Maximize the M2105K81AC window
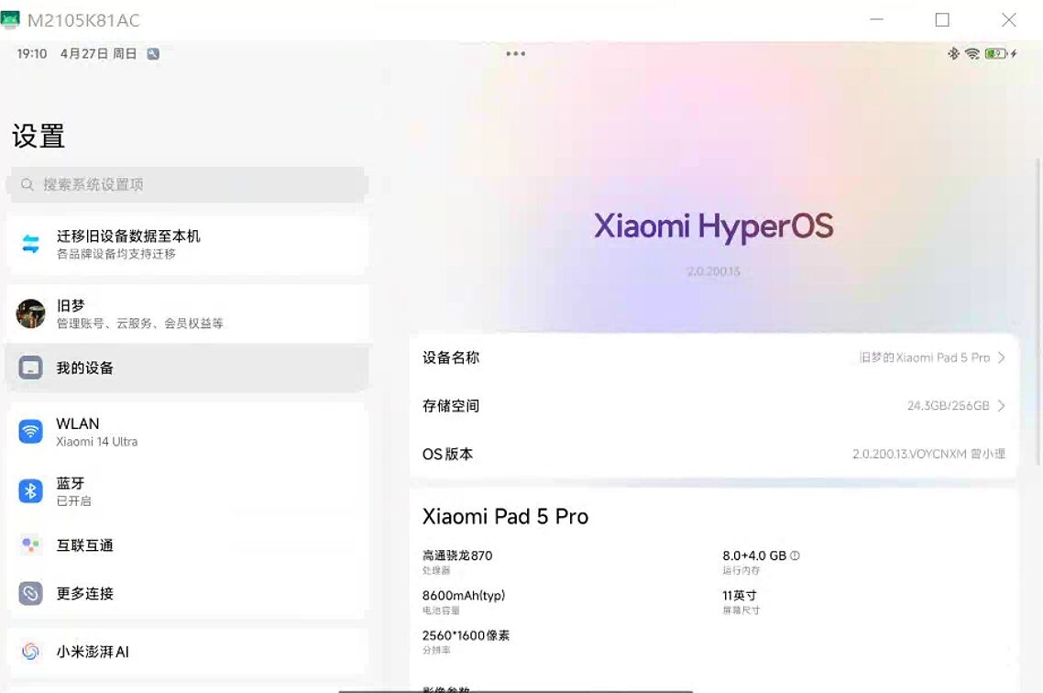The height and width of the screenshot is (693, 1043). pos(942,20)
